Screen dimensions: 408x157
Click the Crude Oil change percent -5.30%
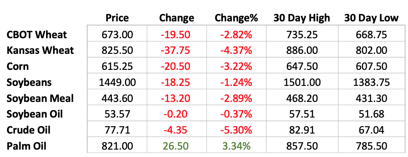(x=236, y=130)
